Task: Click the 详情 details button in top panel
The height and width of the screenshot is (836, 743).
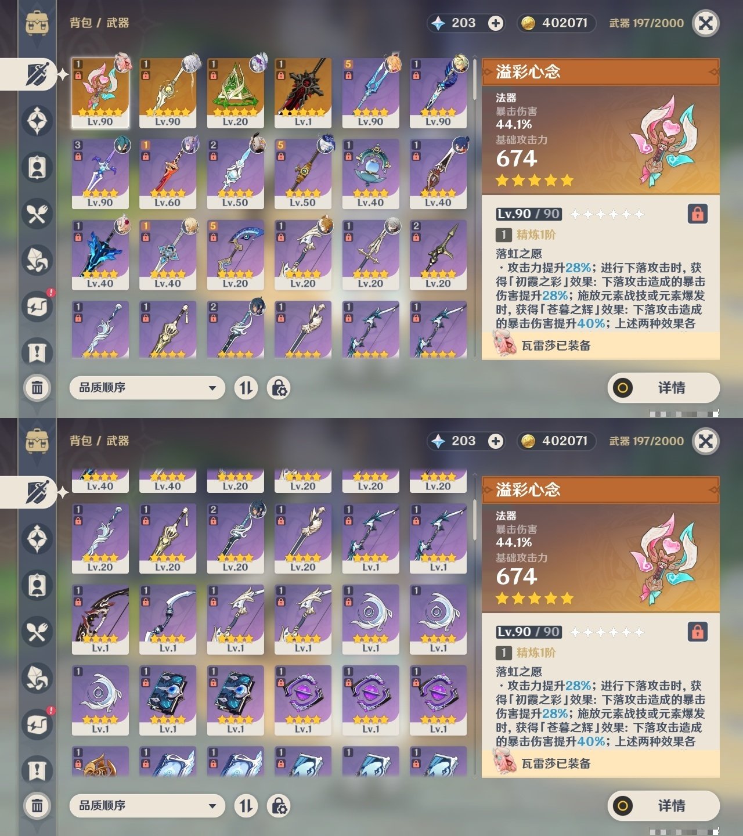Action: [x=663, y=388]
